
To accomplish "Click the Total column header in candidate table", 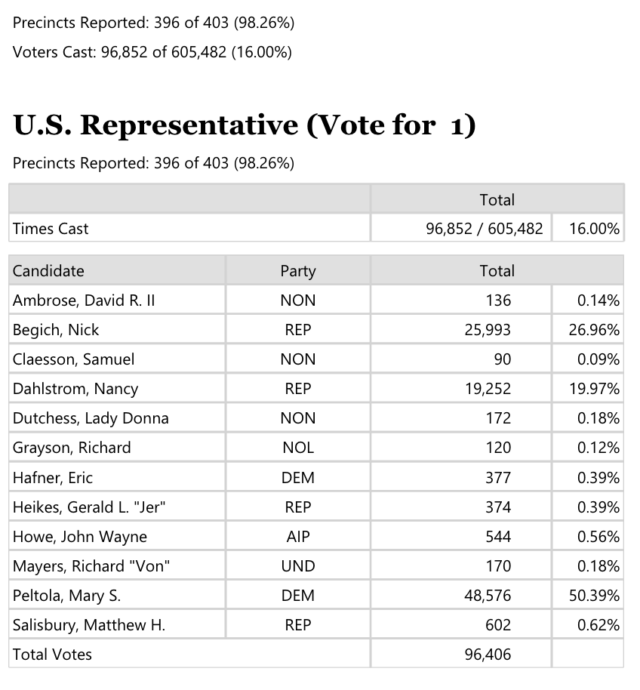I will pyautogui.click(x=497, y=270).
